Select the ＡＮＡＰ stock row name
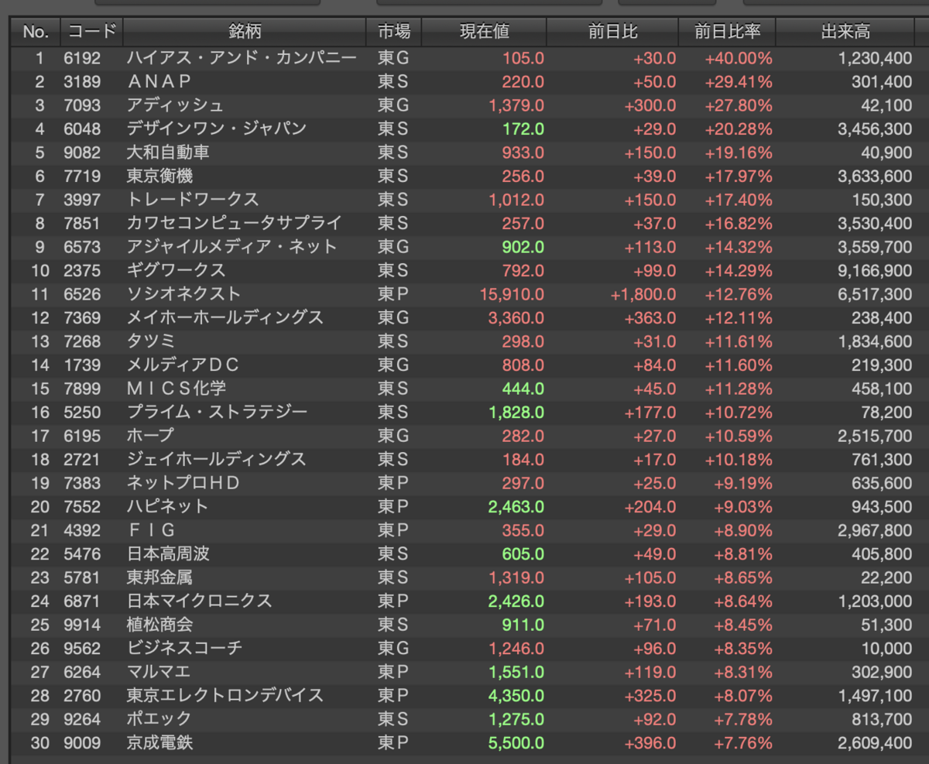Image resolution: width=929 pixels, height=764 pixels. [x=159, y=81]
